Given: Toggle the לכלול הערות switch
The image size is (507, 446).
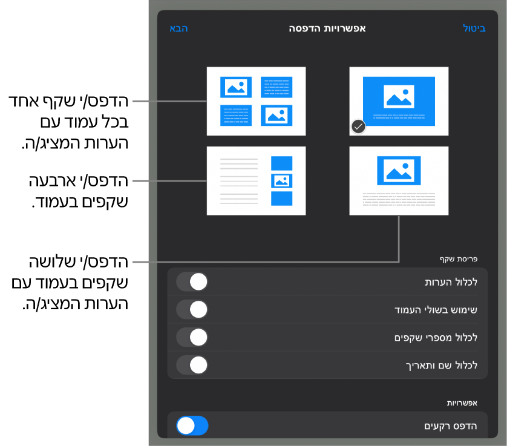Looking at the screenshot, I should click(x=192, y=282).
